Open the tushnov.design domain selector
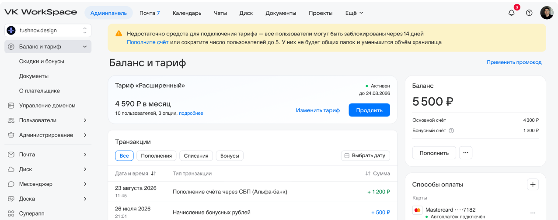This screenshot has height=220, width=558. point(48,31)
